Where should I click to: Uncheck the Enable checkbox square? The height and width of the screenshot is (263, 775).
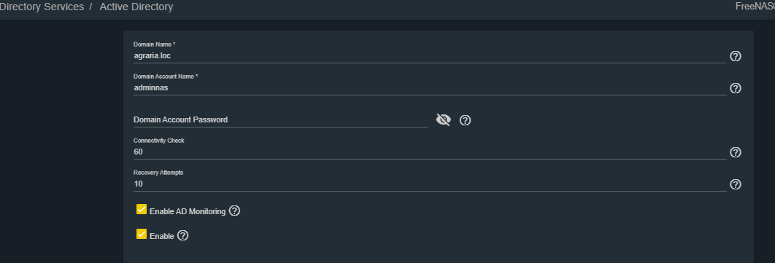click(142, 234)
